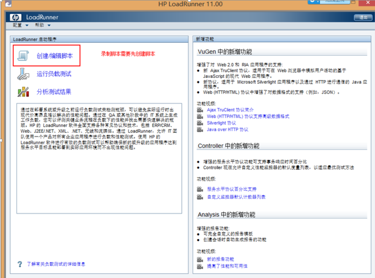Click video icon beside Silverlight 协议
Image resolution: width=375 pixels, height=278 pixels.
(200, 123)
